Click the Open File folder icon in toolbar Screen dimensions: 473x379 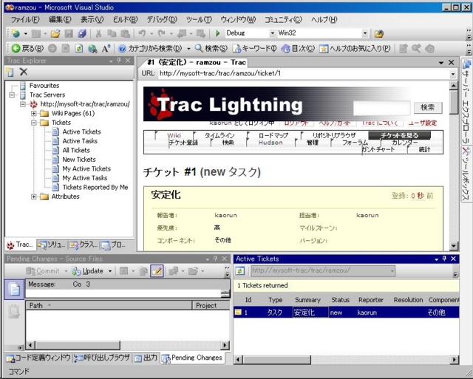(55, 33)
